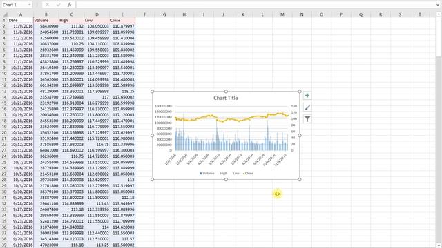The height and width of the screenshot is (248, 442).
Task: Click the left-middle chart resize handle
Action: [x=153, y=135]
